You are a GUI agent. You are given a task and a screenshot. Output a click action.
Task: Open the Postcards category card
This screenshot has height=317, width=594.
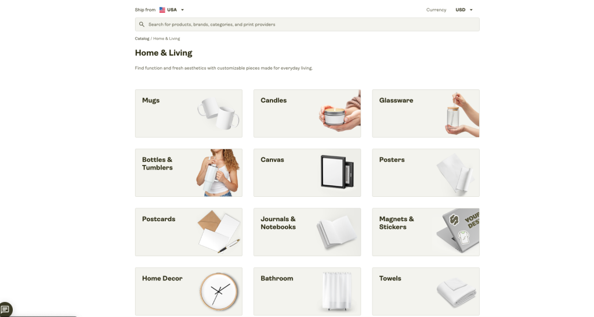click(x=189, y=232)
